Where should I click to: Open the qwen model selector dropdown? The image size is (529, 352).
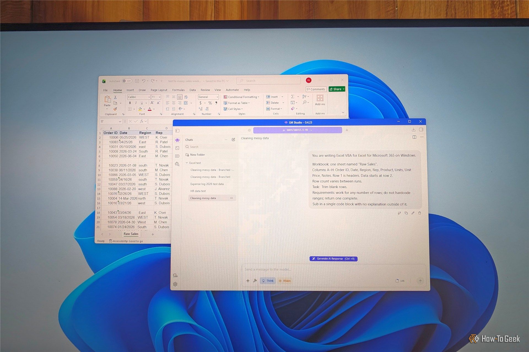pos(298,130)
